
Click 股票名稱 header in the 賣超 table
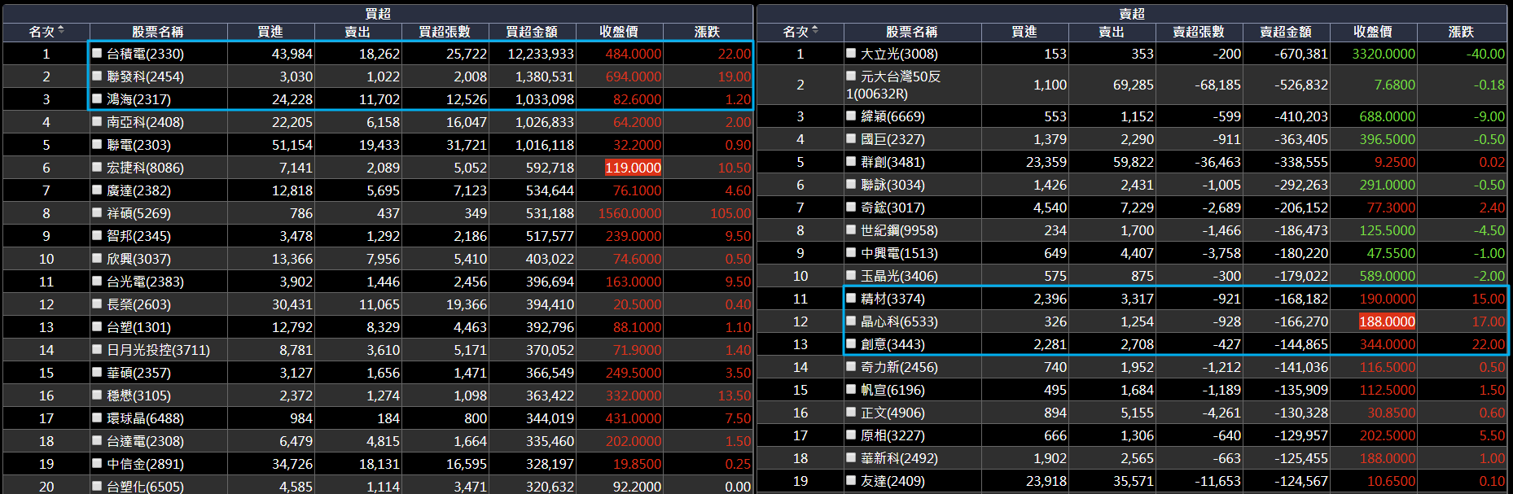(x=912, y=32)
